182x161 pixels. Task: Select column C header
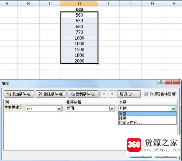tap(50, 3)
